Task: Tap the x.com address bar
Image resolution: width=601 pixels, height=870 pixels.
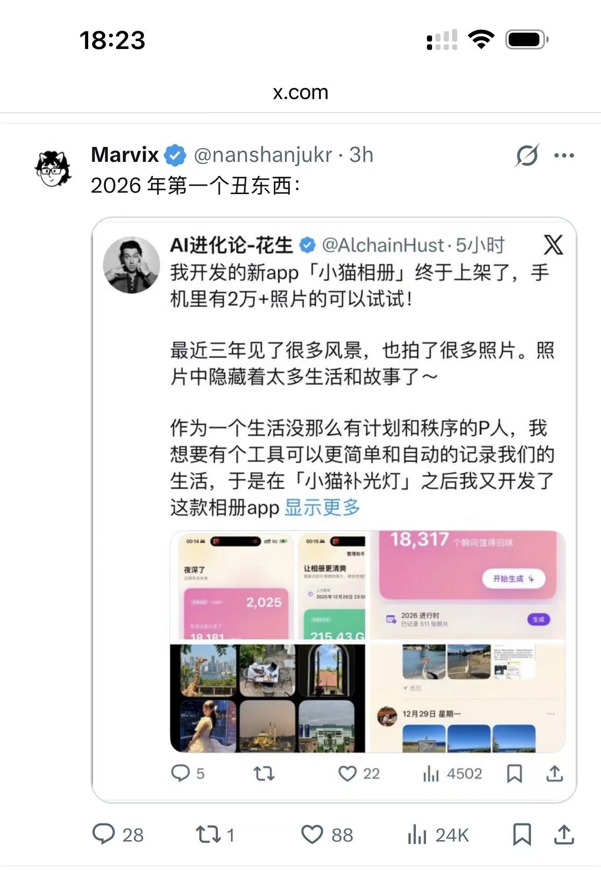Action: tap(300, 92)
